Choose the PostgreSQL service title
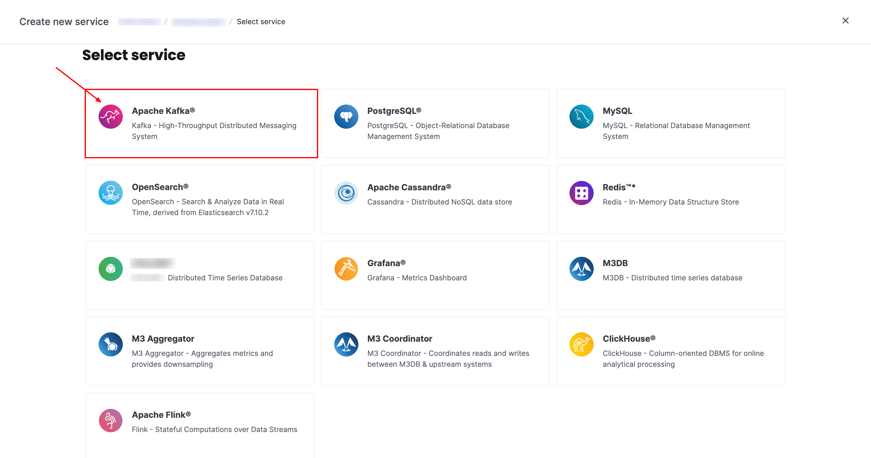The height and width of the screenshot is (458, 871). [x=394, y=111]
